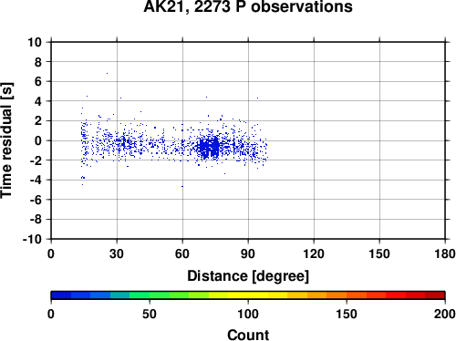Click the outlier point at 60 degrees, -4.6 s
The height and width of the screenshot is (341, 456).
[x=182, y=186]
